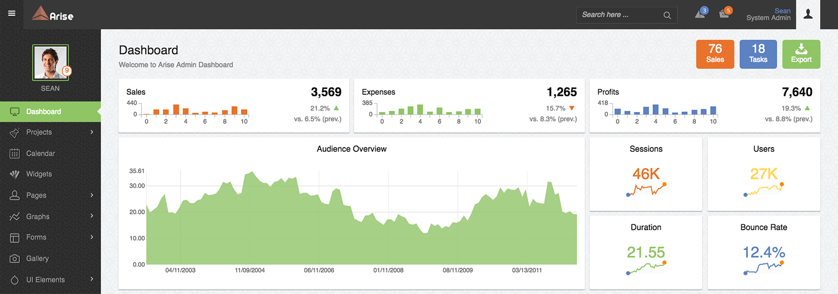
Task: Click the Calendar sidebar icon
Action: (15, 153)
